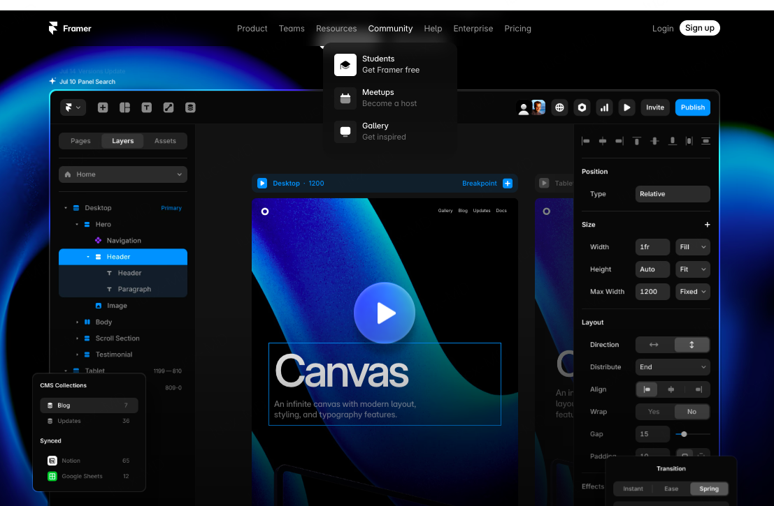
Task: Expand the Body layer
Action: click(77, 322)
